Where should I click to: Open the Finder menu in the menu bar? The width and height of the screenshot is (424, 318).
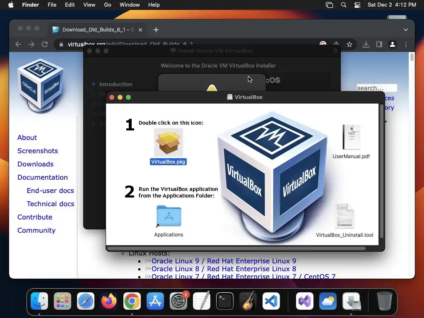click(31, 5)
